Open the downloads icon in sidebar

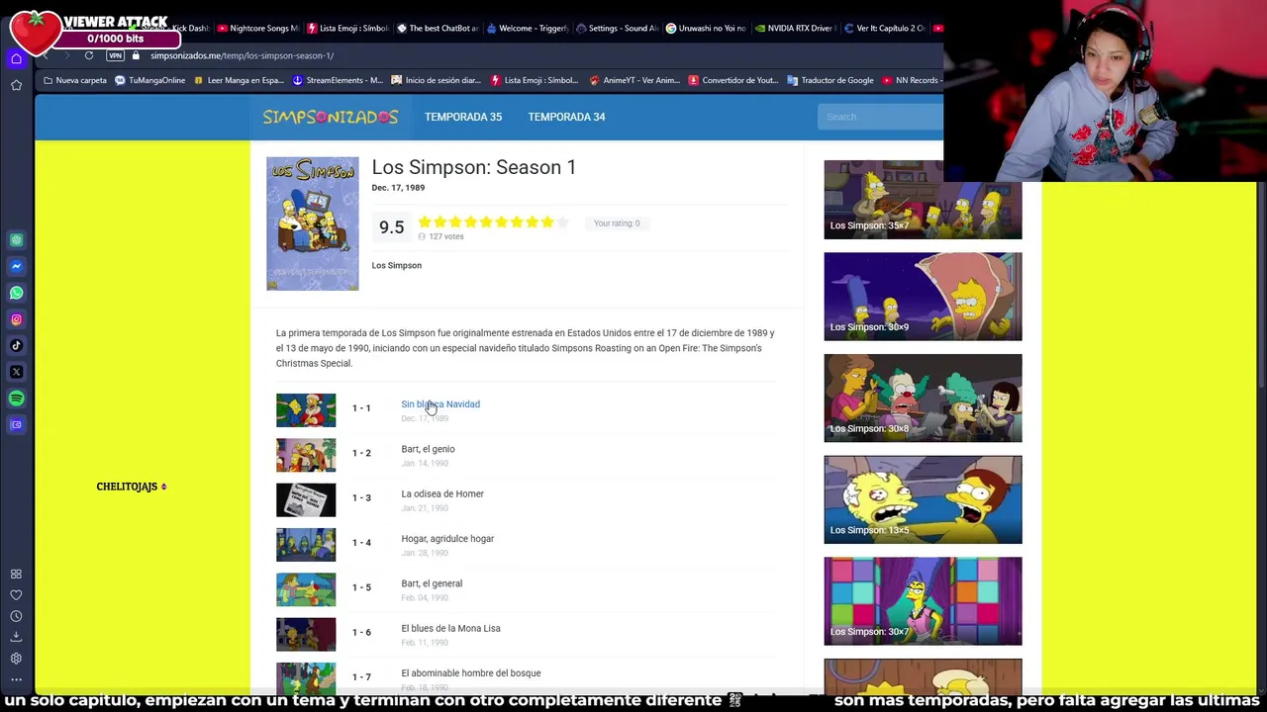pos(16,637)
